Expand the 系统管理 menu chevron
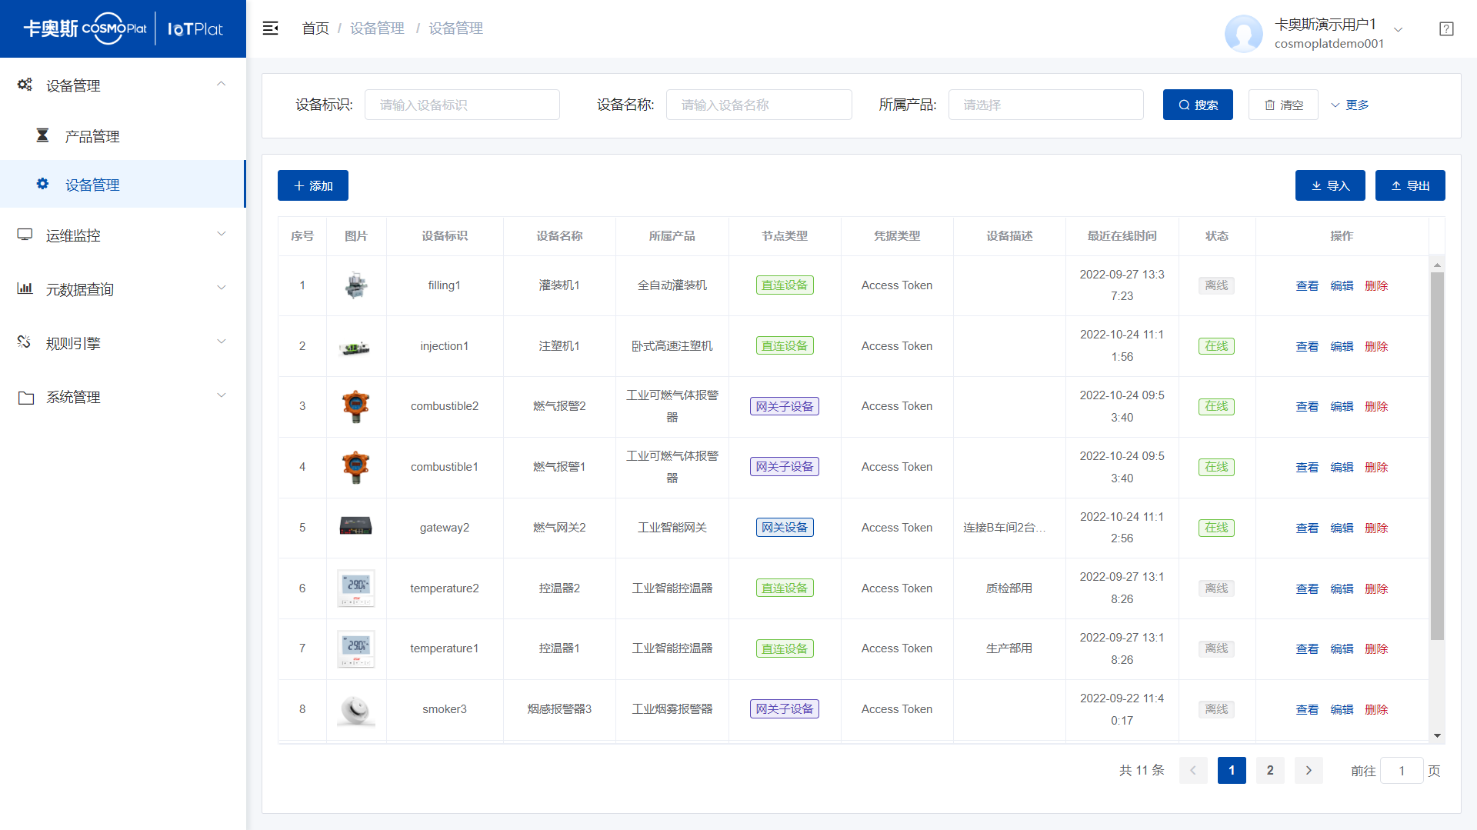 coord(222,395)
